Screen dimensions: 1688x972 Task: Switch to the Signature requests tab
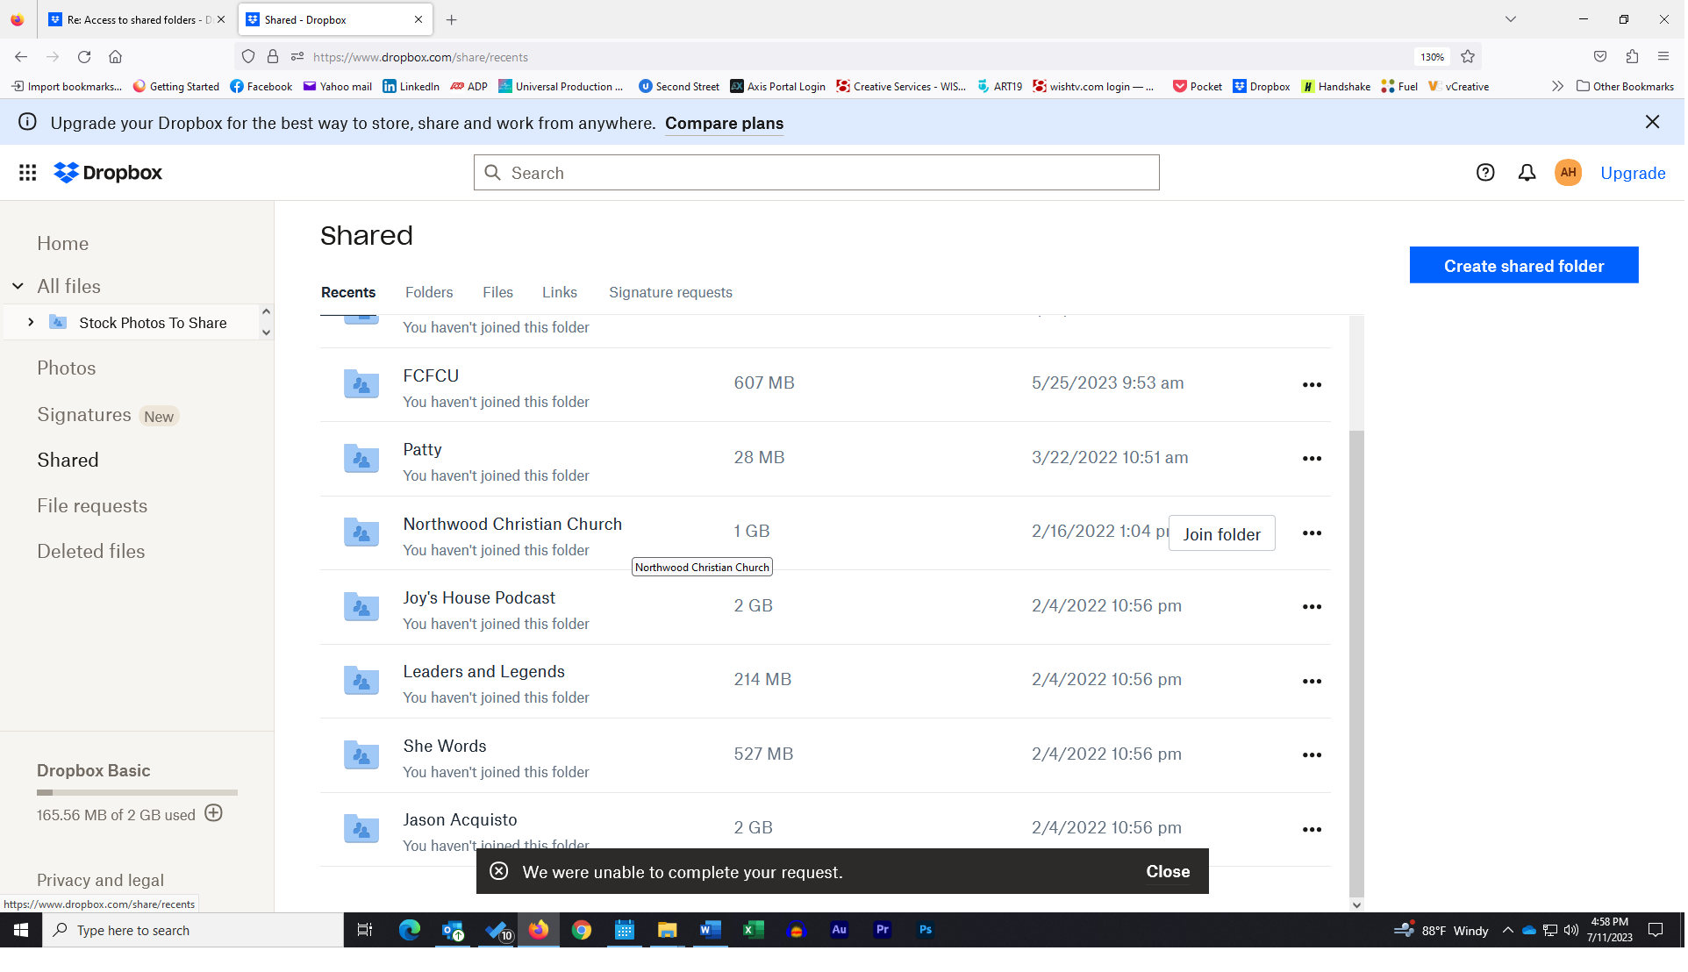(672, 293)
